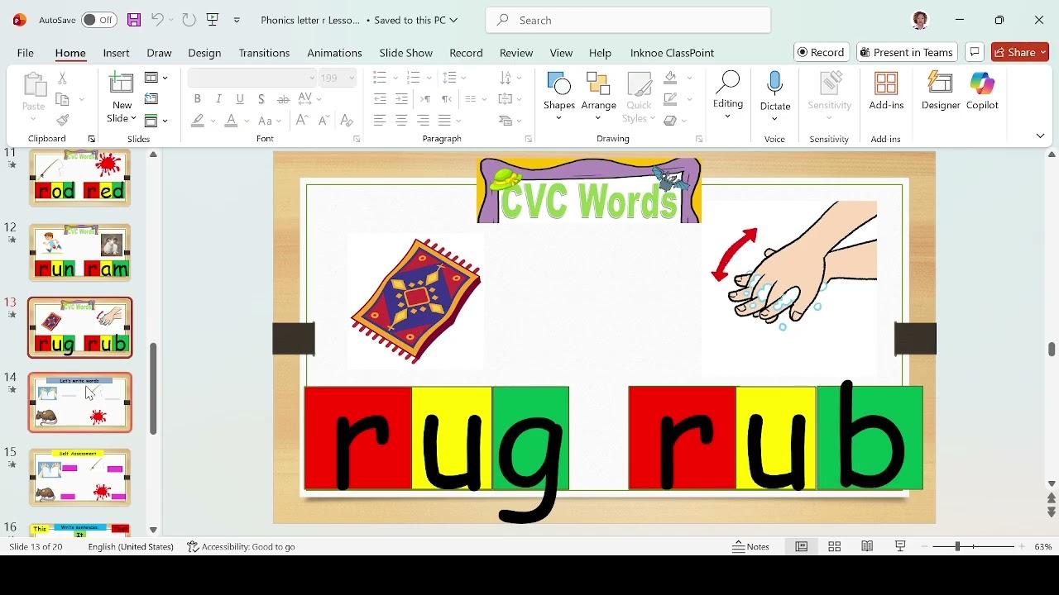Click Present in Teams
1059x595 pixels.
click(908, 52)
